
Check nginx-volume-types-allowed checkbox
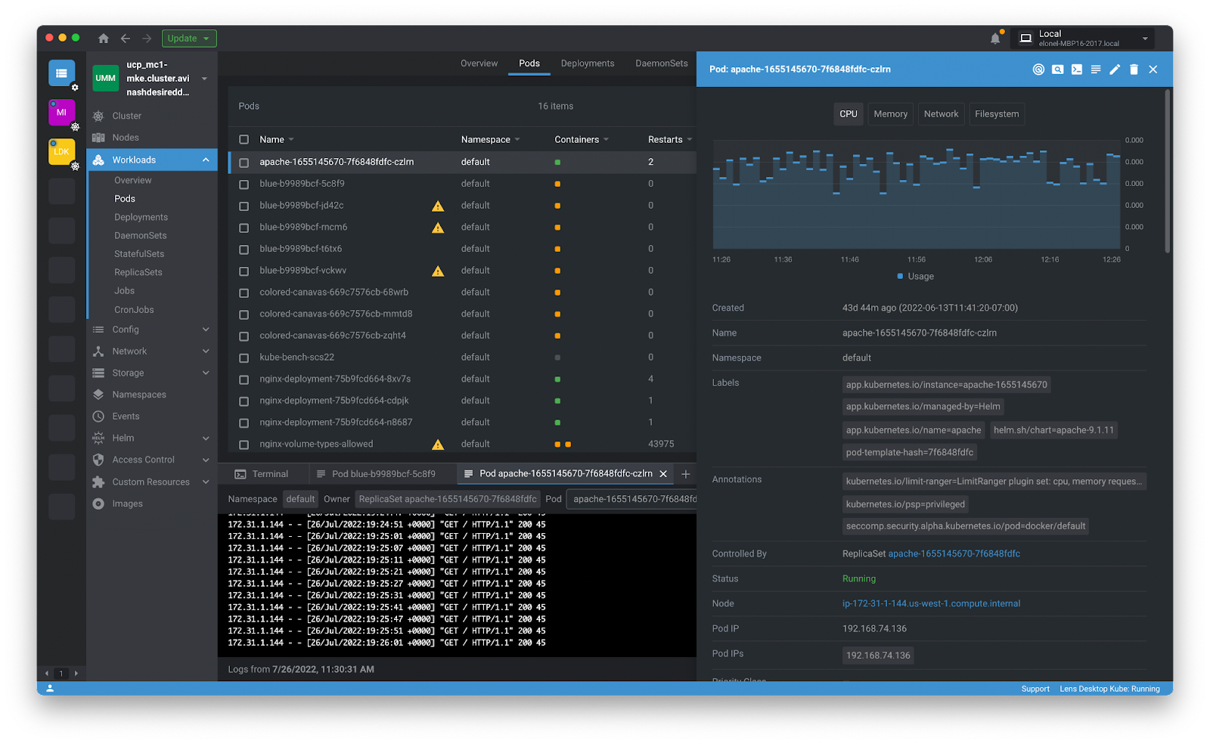[x=244, y=445]
